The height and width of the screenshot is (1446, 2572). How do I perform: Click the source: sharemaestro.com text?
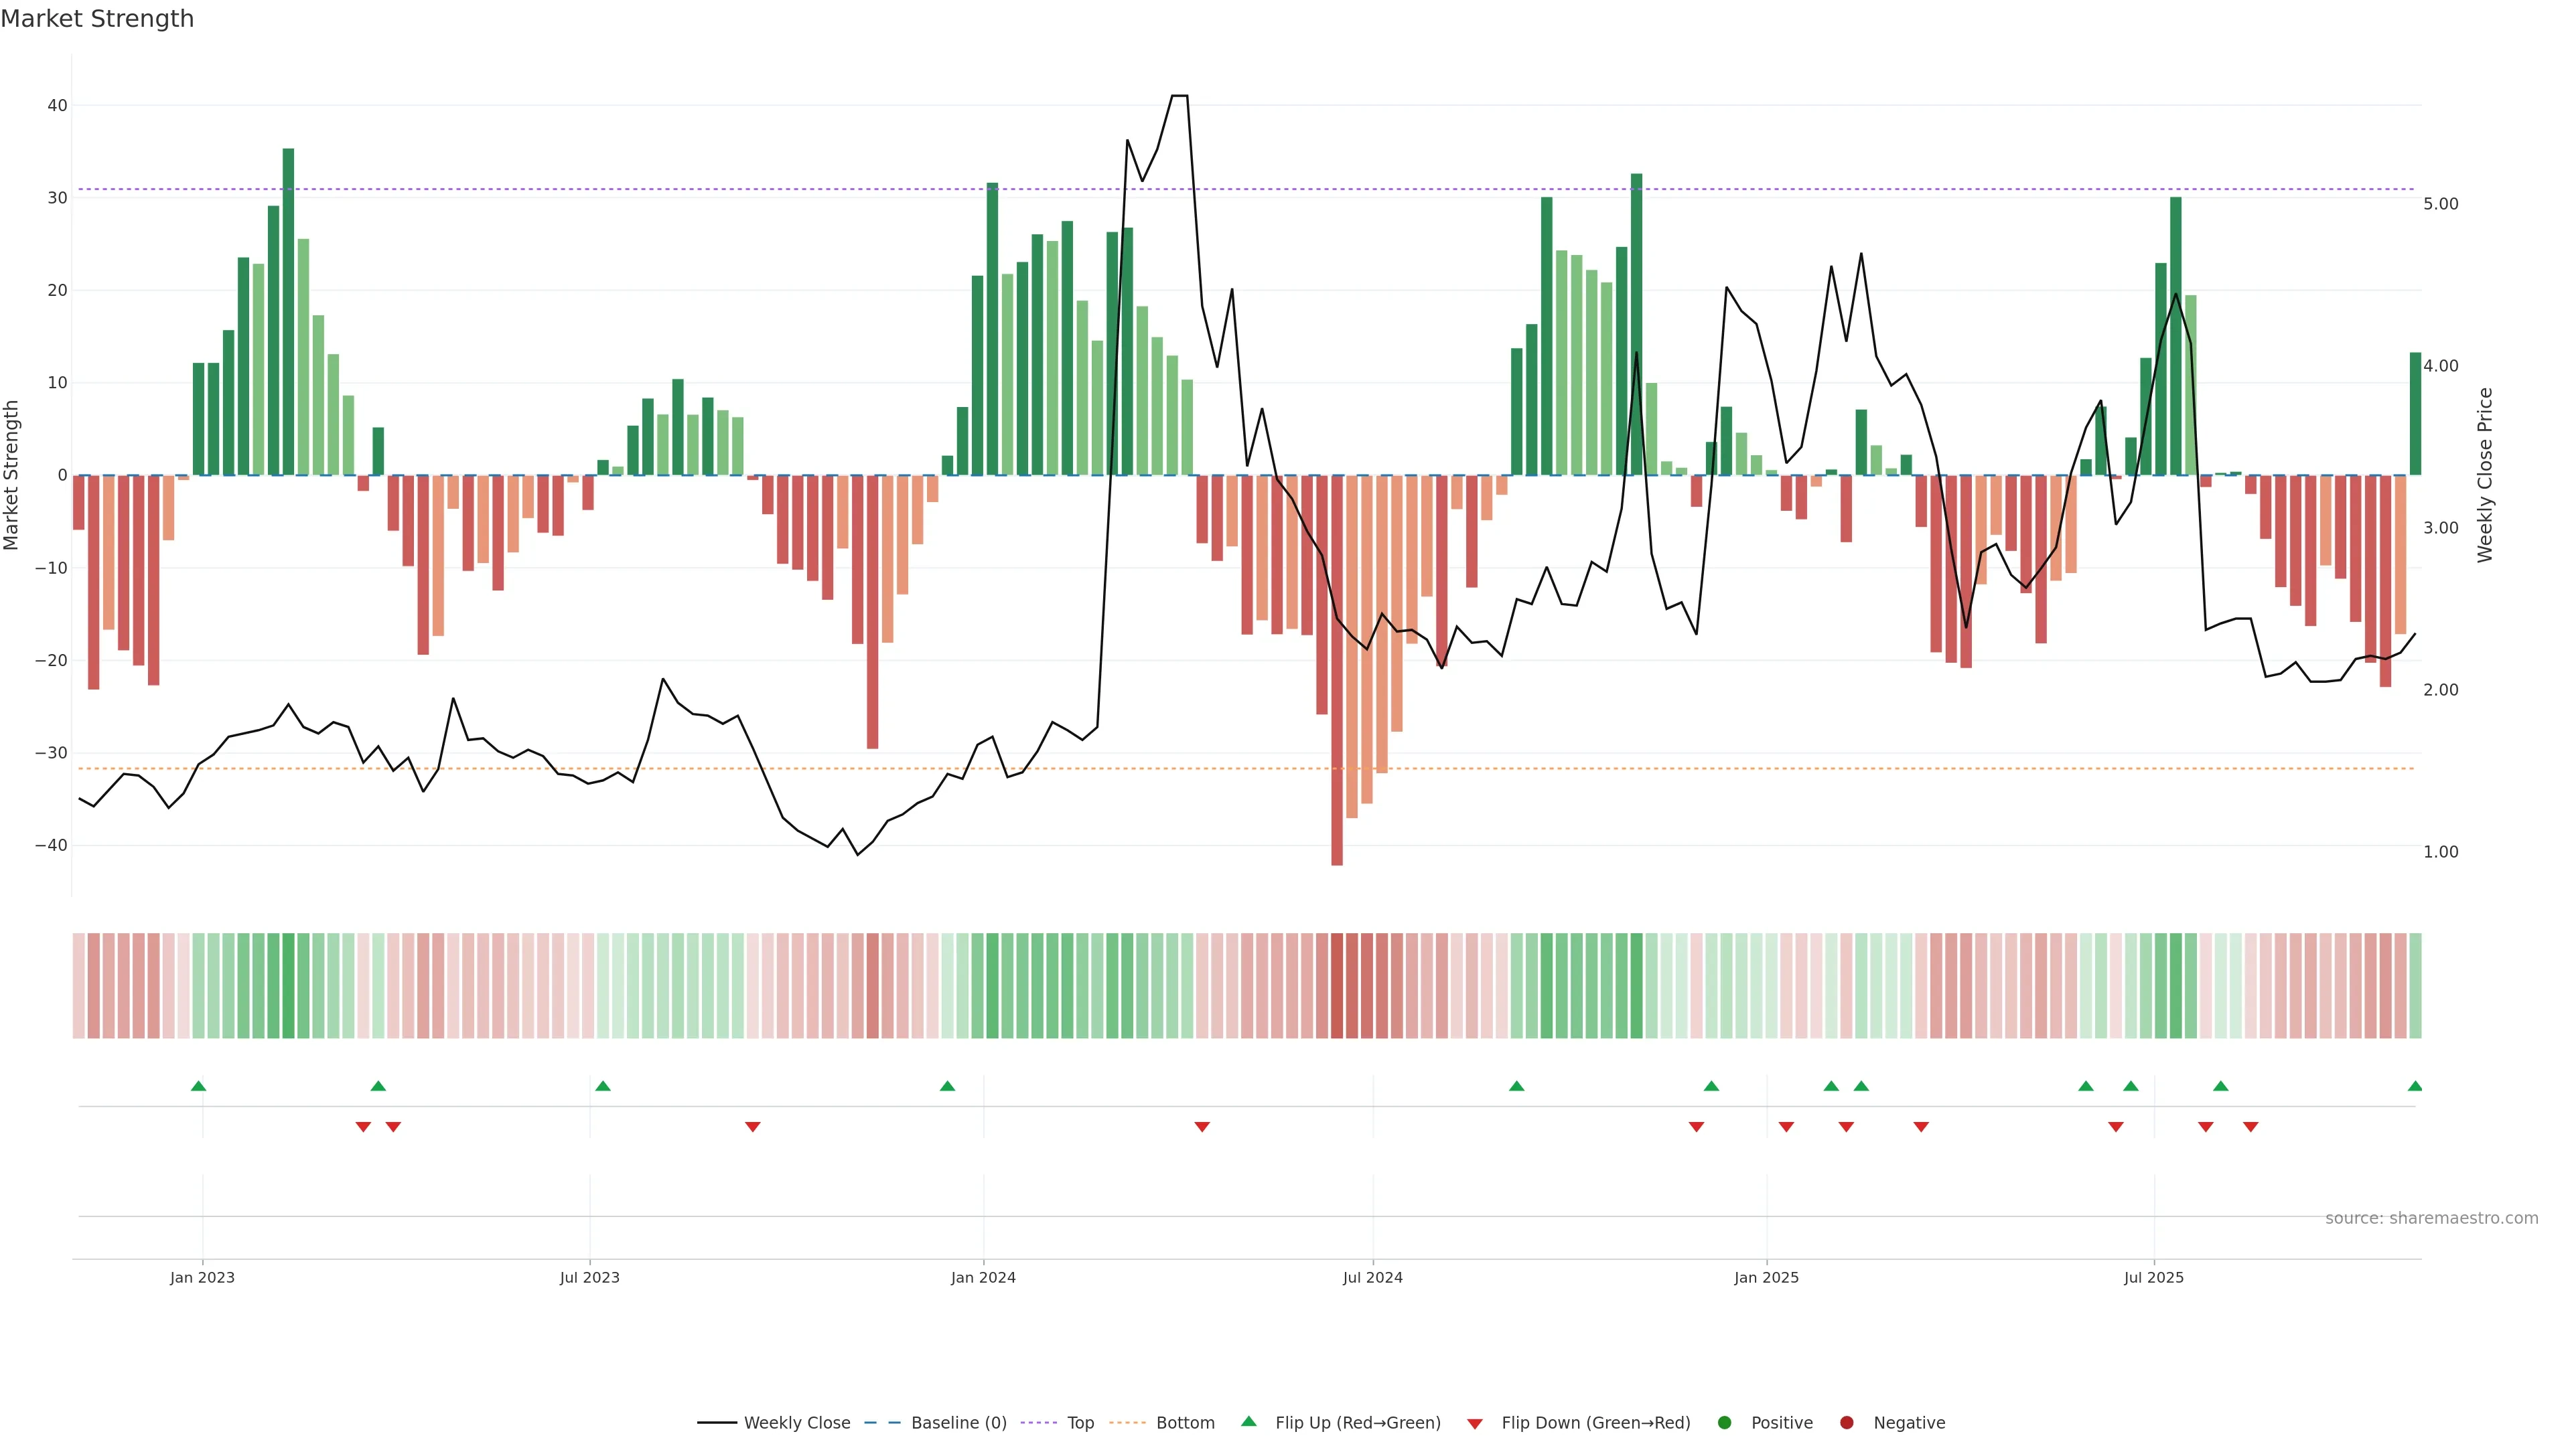(x=2431, y=1218)
